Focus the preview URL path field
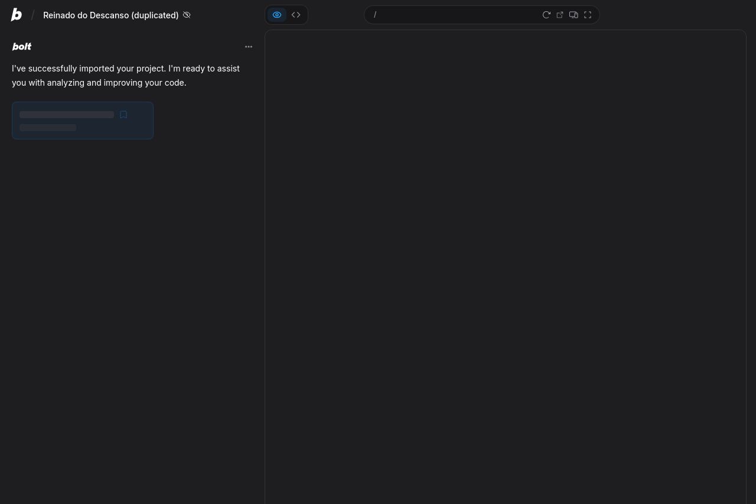756x504 pixels. pyautogui.click(x=455, y=15)
